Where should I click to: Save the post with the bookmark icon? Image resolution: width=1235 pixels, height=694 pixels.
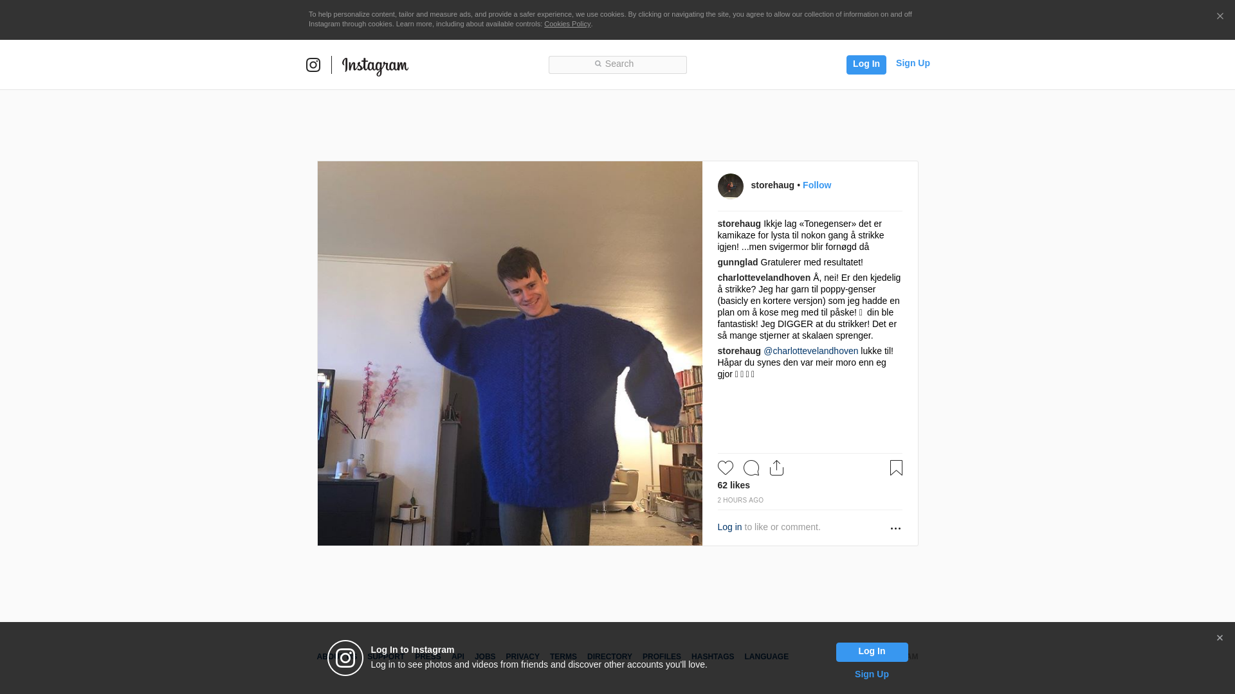[x=896, y=468]
